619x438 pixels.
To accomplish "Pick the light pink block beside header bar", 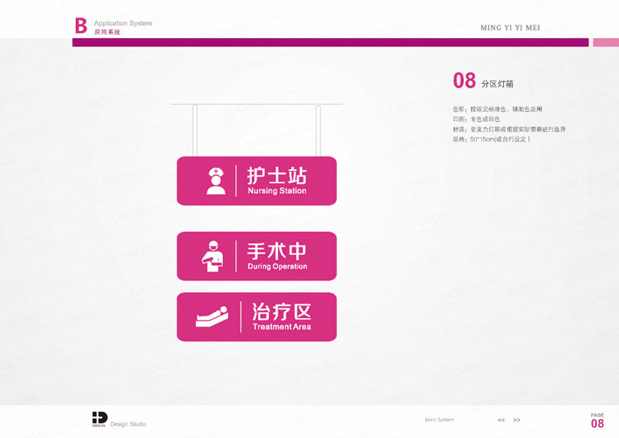I will pos(605,42).
